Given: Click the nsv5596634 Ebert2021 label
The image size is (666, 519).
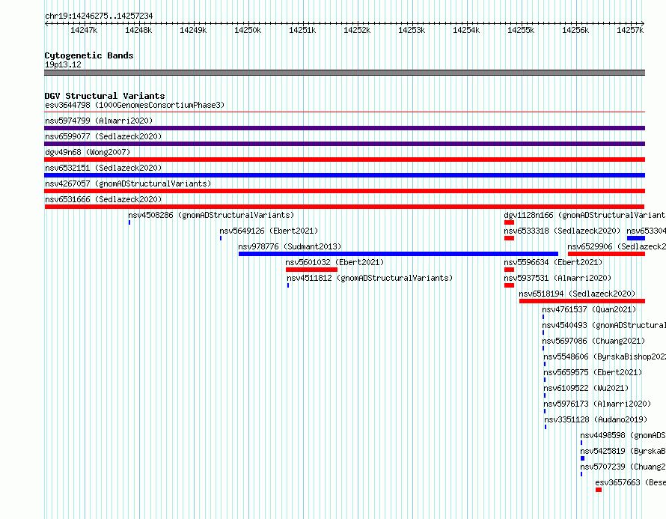Looking at the screenshot, I should [x=554, y=262].
